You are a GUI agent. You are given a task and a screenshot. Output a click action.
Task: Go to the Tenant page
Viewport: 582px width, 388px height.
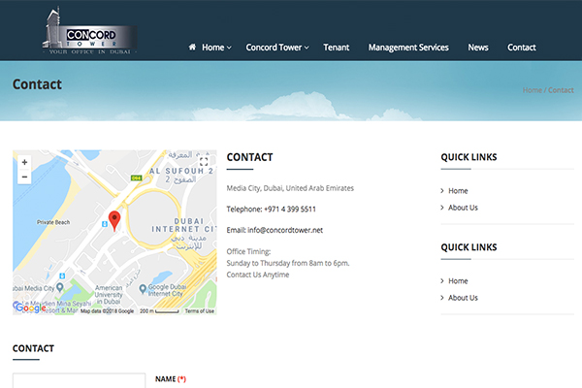pyautogui.click(x=337, y=48)
